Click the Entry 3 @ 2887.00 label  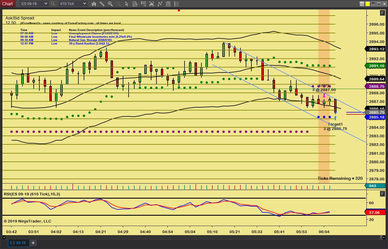pos(324,88)
